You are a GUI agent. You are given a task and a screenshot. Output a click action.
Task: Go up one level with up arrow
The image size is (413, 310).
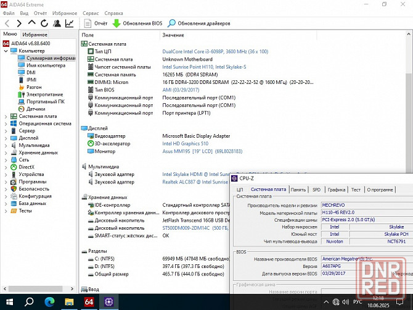point(32,23)
